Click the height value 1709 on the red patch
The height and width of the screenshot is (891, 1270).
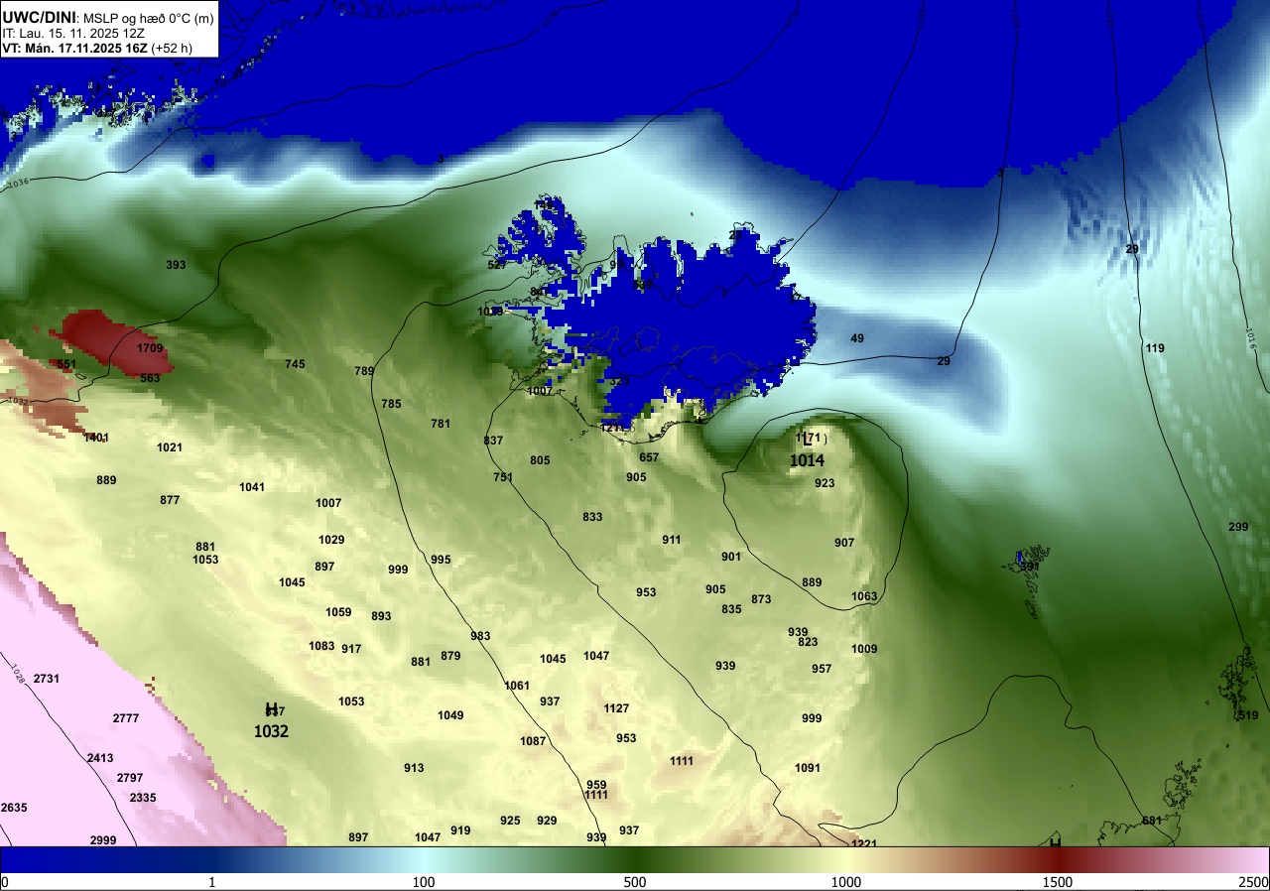(150, 348)
